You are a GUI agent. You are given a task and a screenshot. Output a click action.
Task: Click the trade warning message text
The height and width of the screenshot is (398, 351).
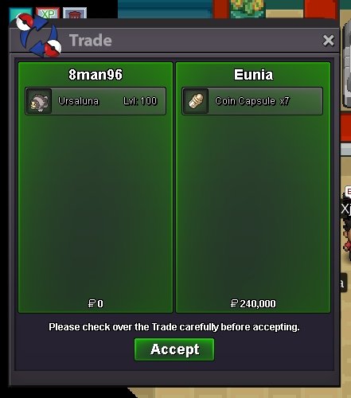[174, 327]
